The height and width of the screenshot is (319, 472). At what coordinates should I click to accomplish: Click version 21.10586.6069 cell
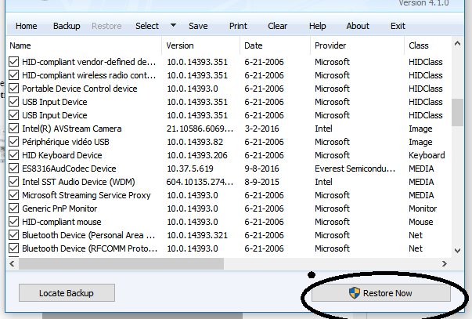(200, 129)
